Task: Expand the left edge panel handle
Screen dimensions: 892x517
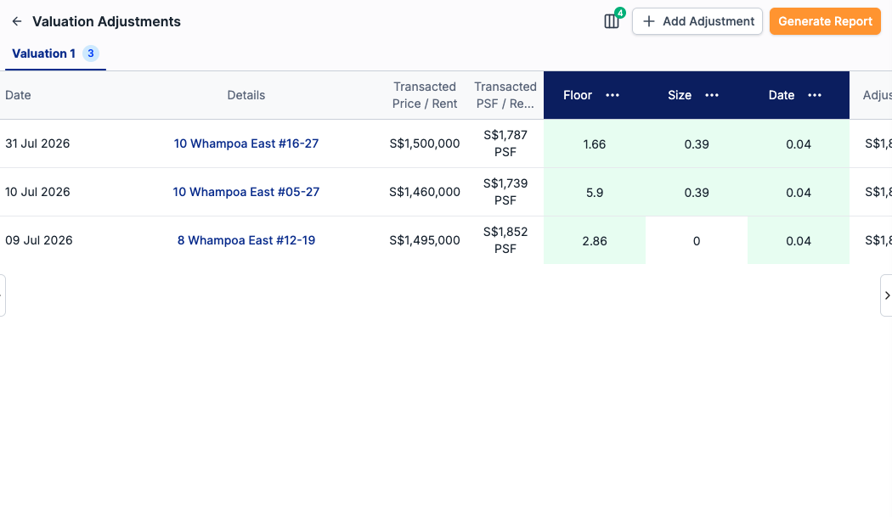Action: (x=3, y=295)
